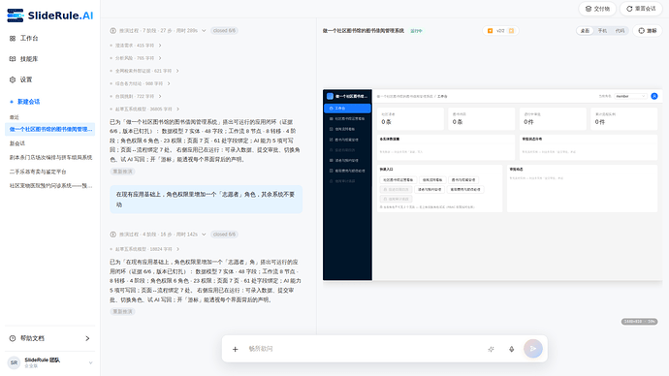
Task: Open the 交付物 deliverables button
Action: point(597,9)
